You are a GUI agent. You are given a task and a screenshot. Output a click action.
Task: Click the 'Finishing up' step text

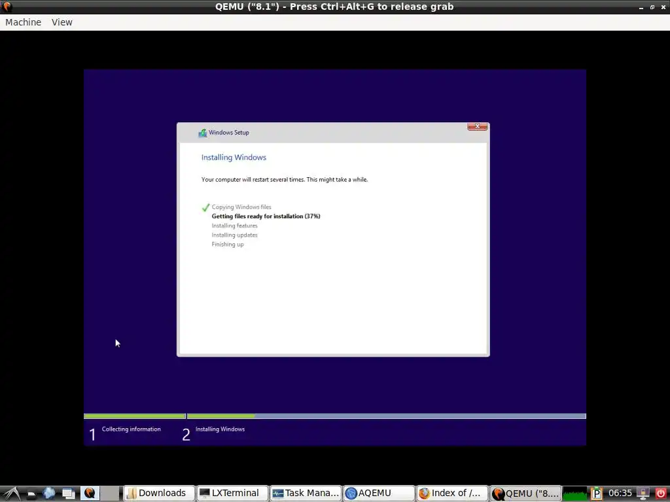pos(227,244)
